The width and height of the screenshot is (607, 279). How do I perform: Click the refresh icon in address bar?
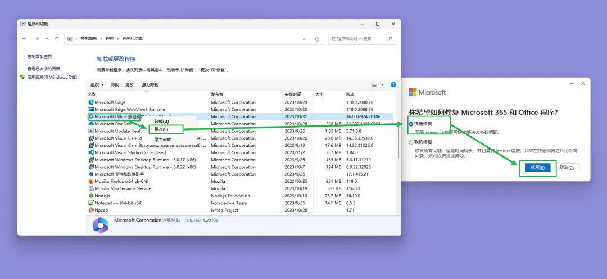tap(317, 39)
